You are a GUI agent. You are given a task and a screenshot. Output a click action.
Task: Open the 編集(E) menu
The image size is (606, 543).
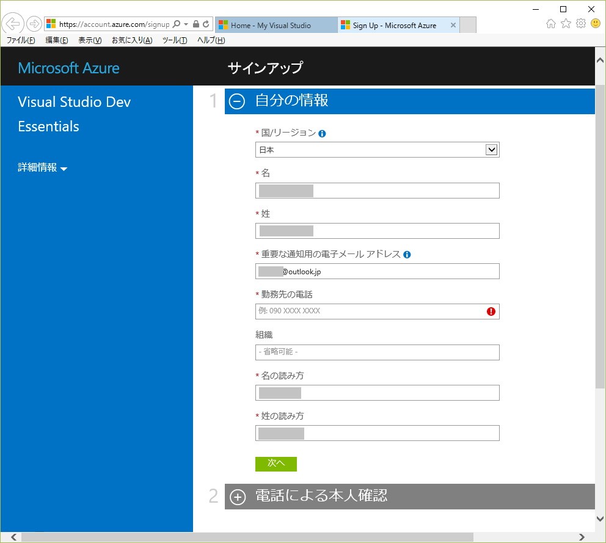coord(57,40)
